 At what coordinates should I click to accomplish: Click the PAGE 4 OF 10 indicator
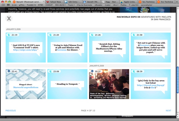click(x=88, y=110)
